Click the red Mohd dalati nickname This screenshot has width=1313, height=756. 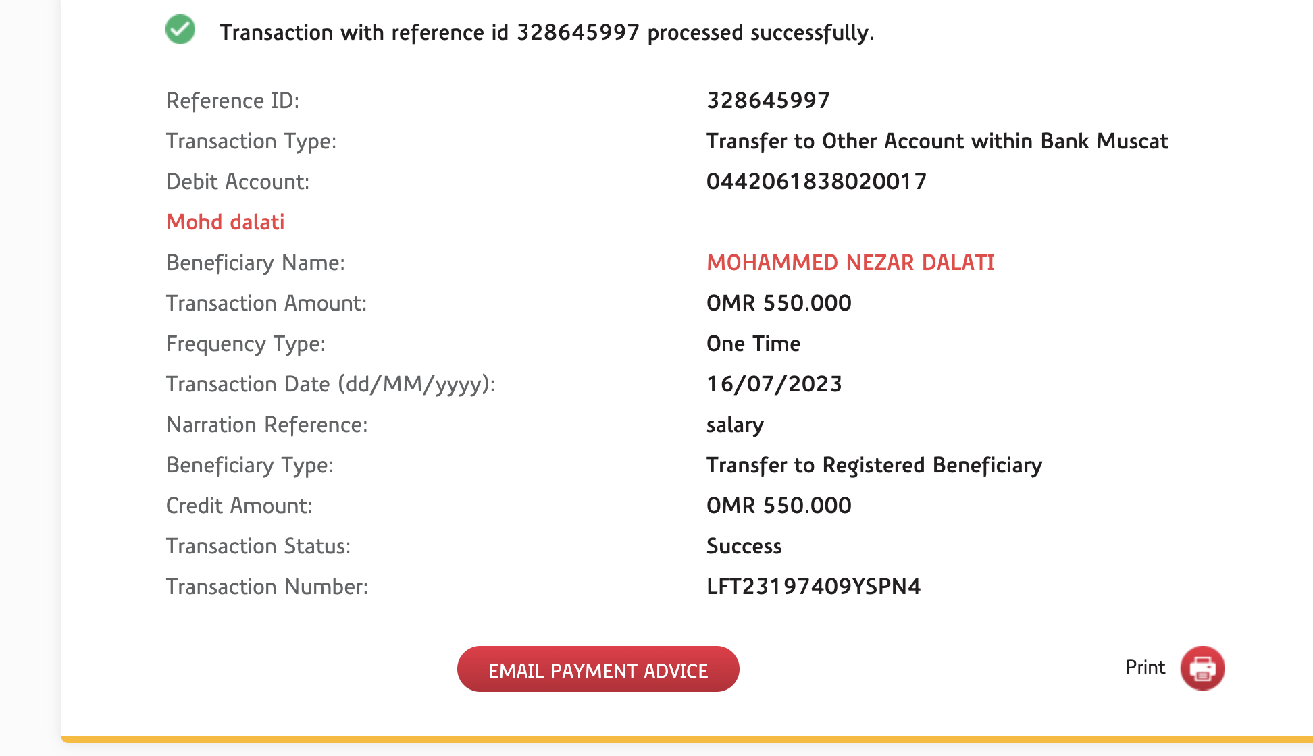[226, 222]
